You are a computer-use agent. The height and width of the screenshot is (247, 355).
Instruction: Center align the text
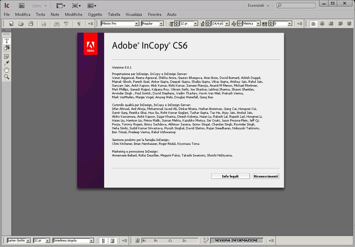(x=322, y=24)
